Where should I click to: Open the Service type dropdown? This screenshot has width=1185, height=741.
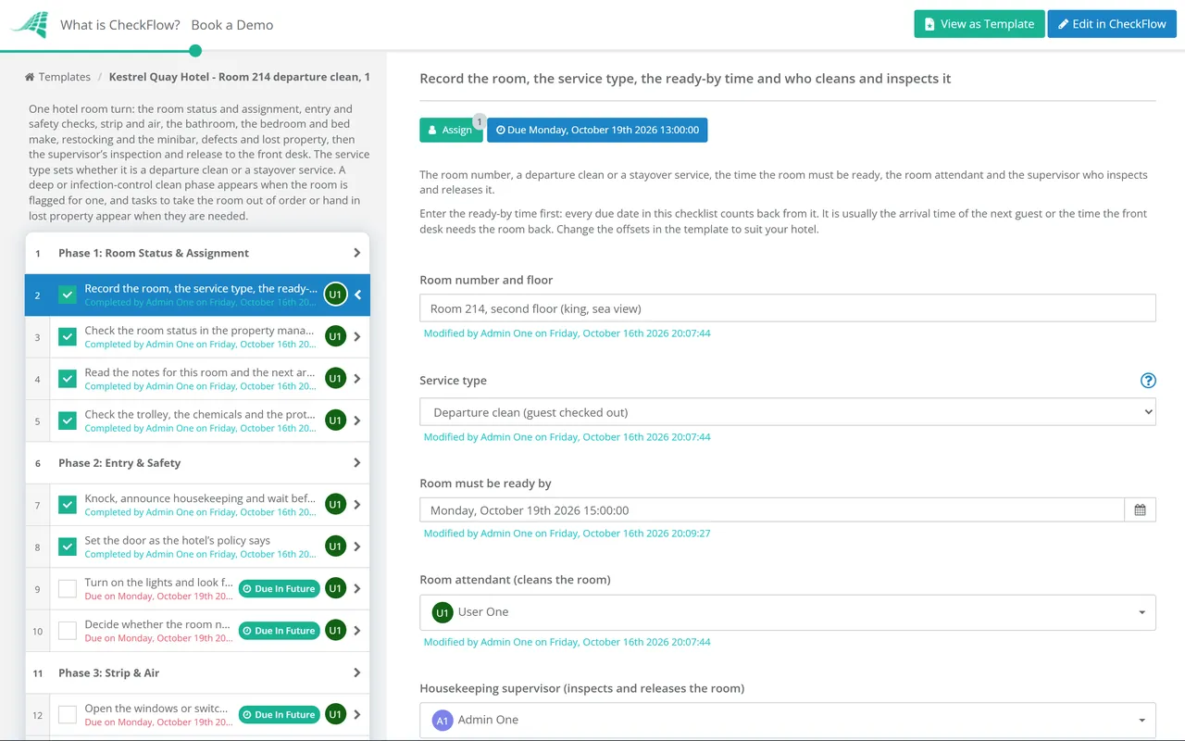coord(788,412)
